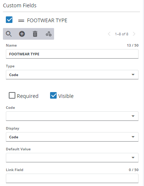Expand the empty Code dropdown
Image resolution: width=144 pixels, height=186 pixels.
click(x=72, y=116)
